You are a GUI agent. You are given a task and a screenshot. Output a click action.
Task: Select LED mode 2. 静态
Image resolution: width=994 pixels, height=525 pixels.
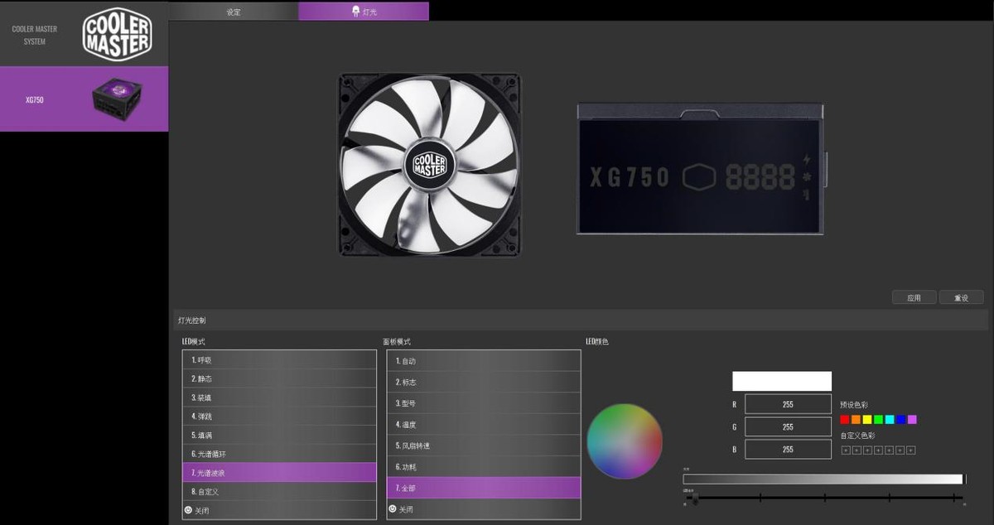pyautogui.click(x=279, y=378)
